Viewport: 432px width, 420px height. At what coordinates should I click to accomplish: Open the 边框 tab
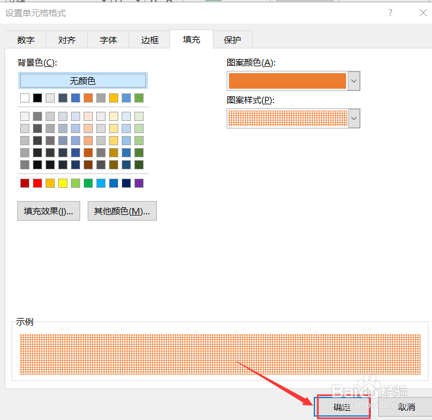pos(149,40)
